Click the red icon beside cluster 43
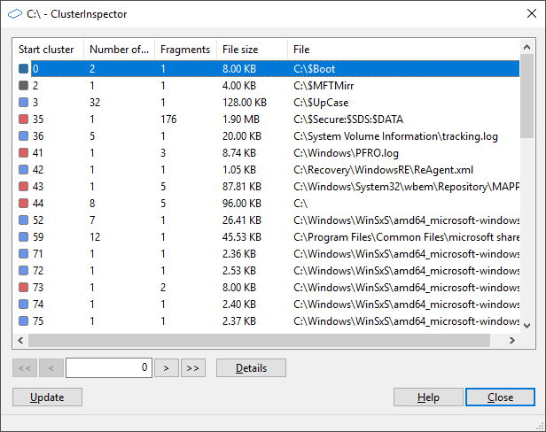Image resolution: width=546 pixels, height=432 pixels. point(23,187)
